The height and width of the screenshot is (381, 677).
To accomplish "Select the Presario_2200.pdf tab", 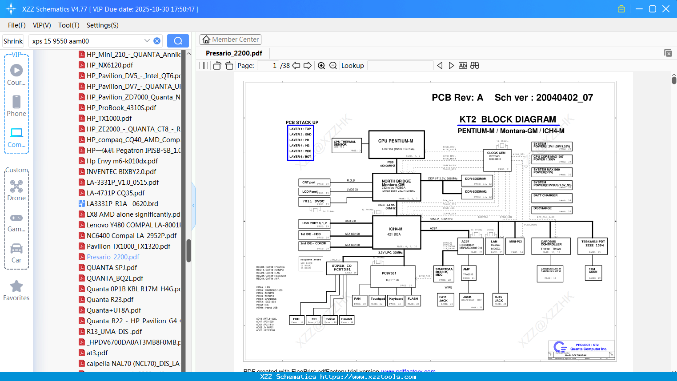I will [234, 53].
